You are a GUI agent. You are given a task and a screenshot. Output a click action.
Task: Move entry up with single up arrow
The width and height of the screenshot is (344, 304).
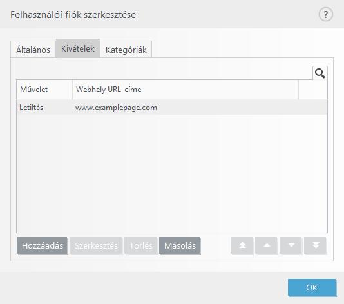point(267,245)
